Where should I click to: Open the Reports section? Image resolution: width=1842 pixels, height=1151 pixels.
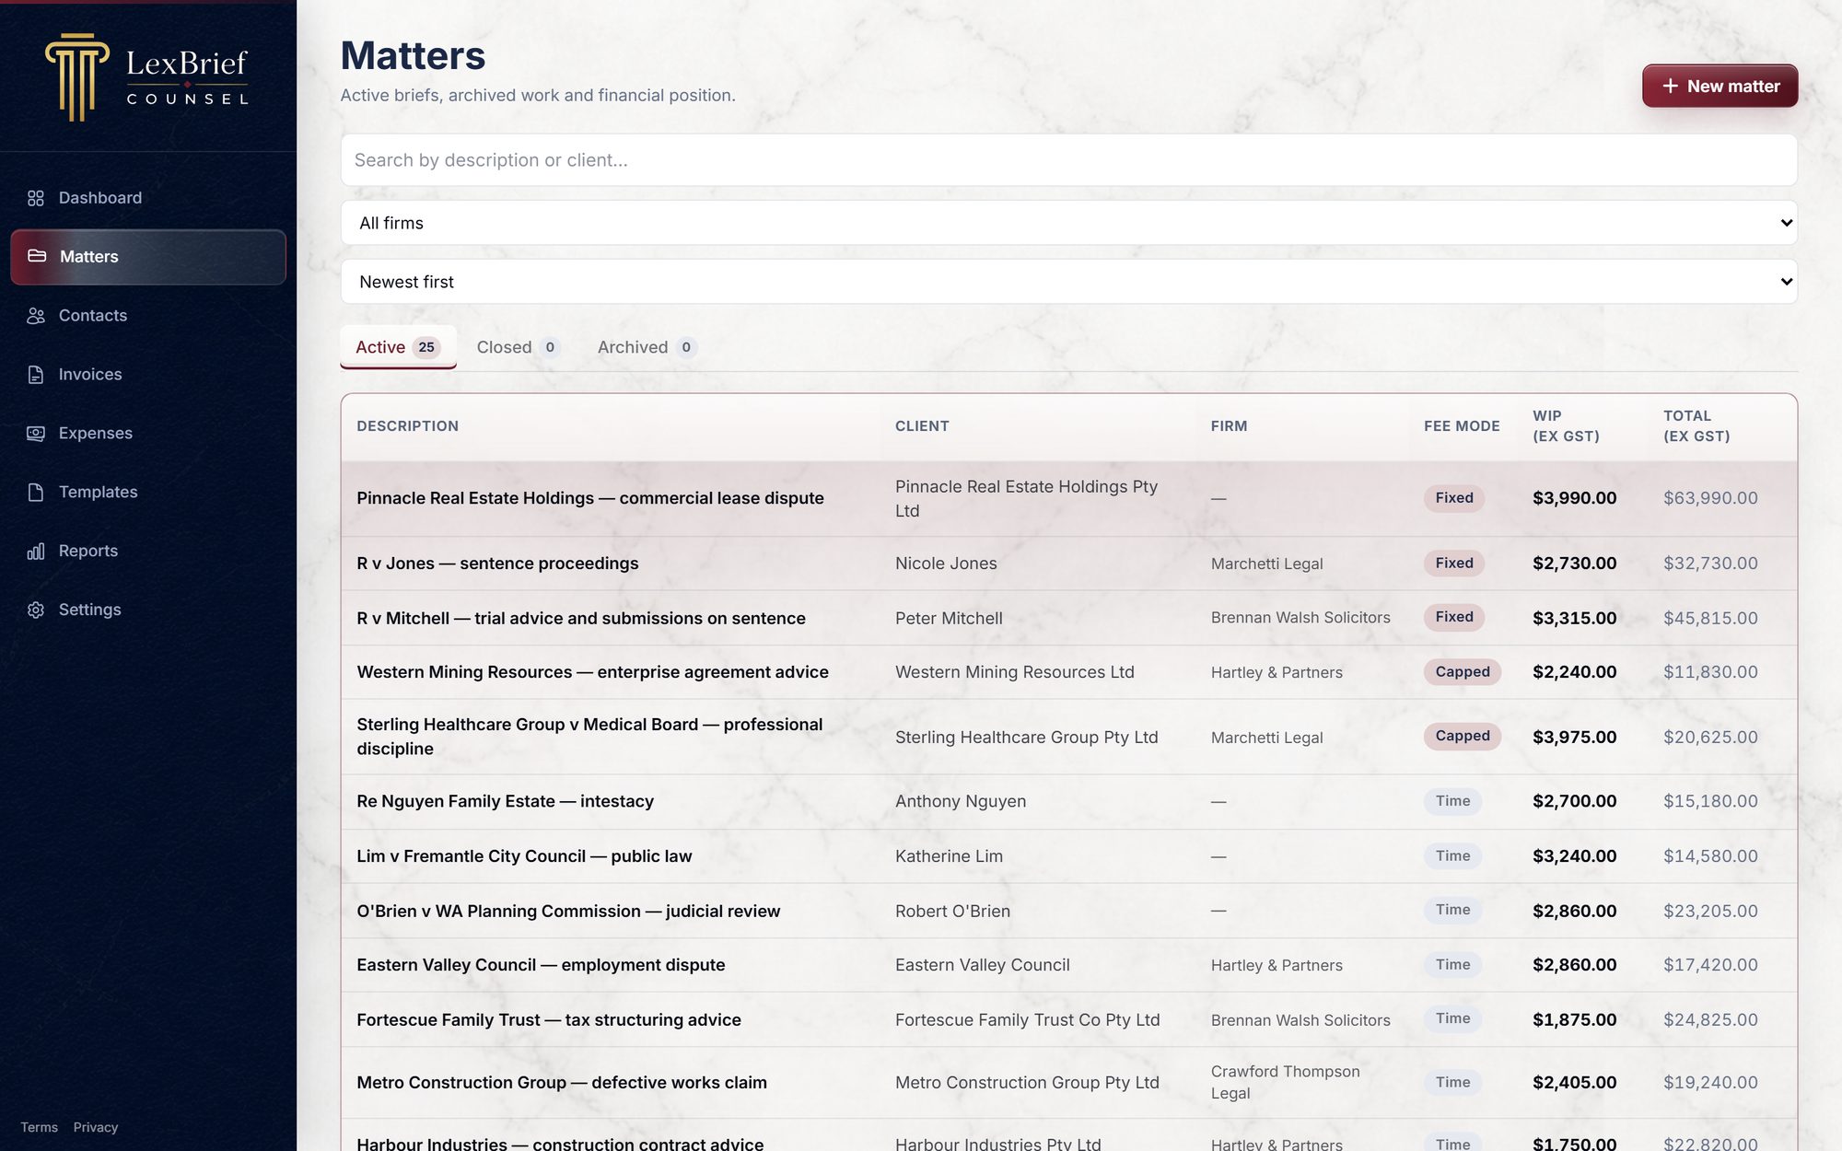(148, 551)
